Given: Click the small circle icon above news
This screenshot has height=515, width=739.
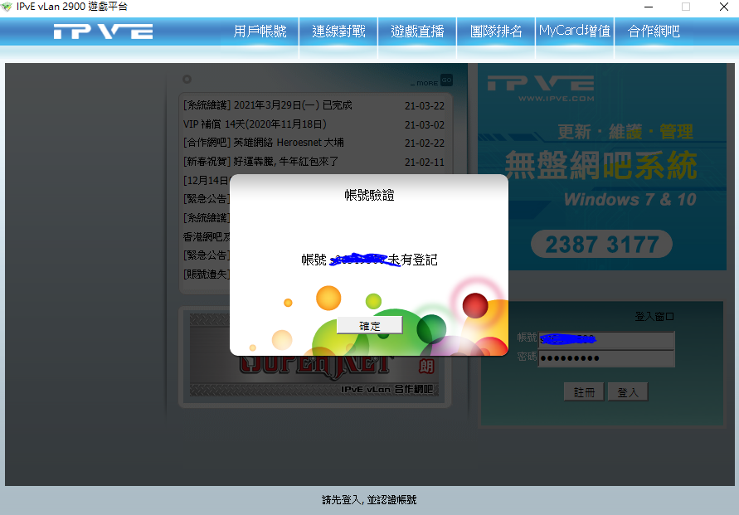Looking at the screenshot, I should click(187, 79).
